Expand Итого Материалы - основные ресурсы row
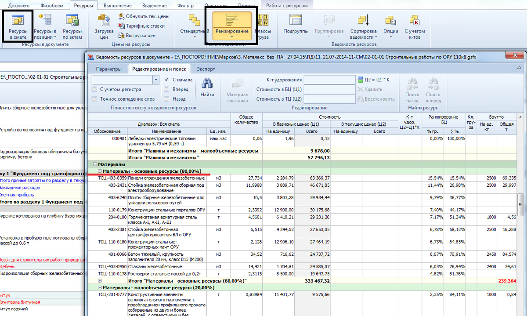This screenshot has height=316, width=527. pyautogui.click(x=100, y=280)
